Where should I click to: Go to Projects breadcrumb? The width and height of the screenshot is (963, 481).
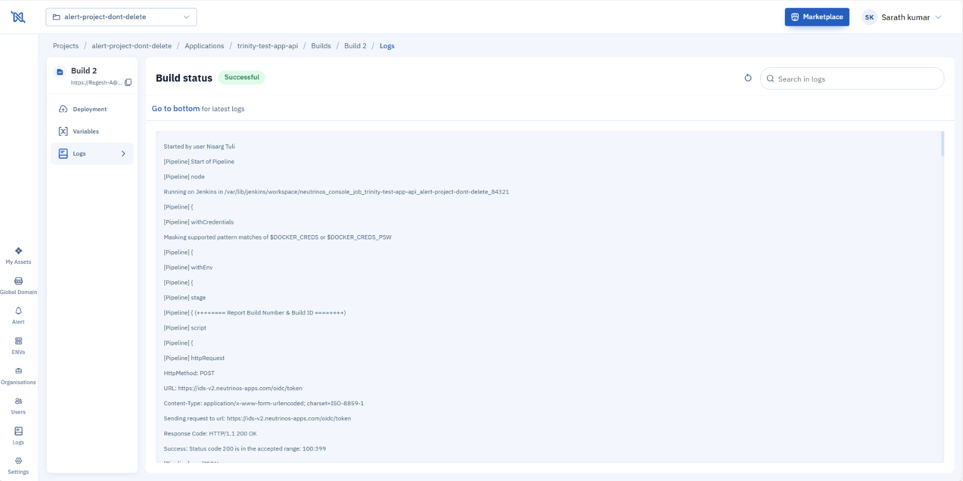[66, 46]
